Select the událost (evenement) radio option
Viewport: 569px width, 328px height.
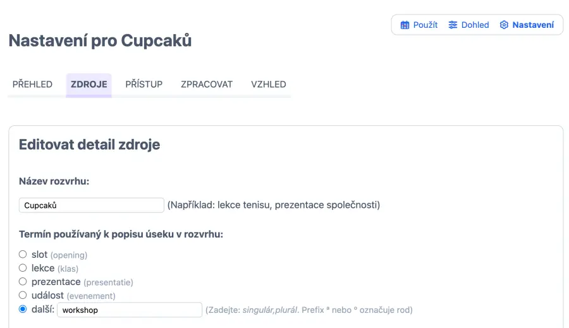23,295
